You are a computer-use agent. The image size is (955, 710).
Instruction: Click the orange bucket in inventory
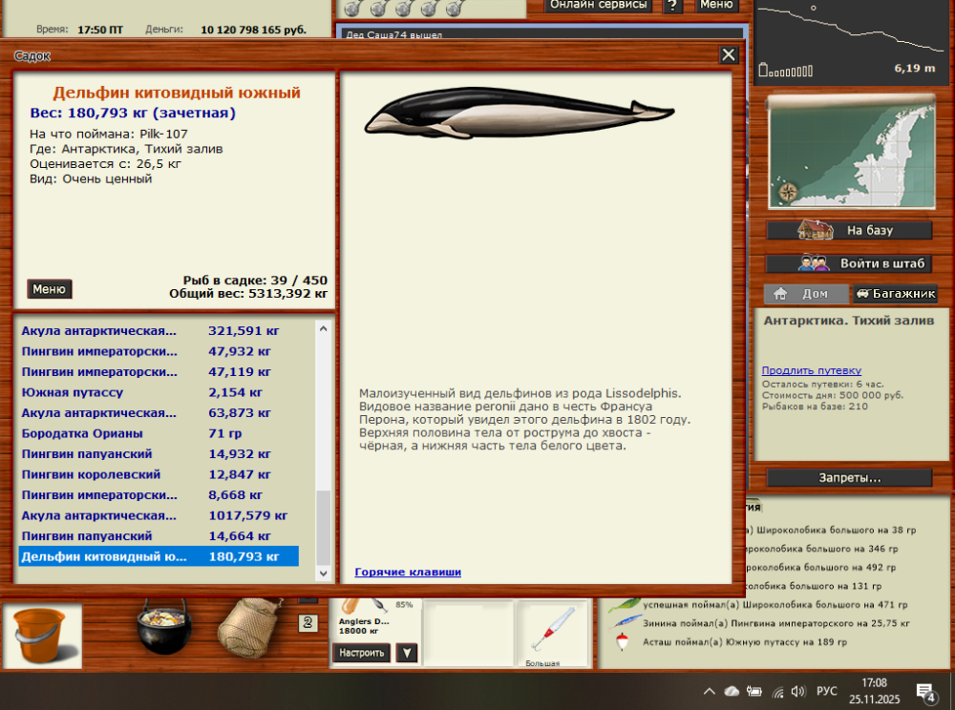(x=43, y=632)
